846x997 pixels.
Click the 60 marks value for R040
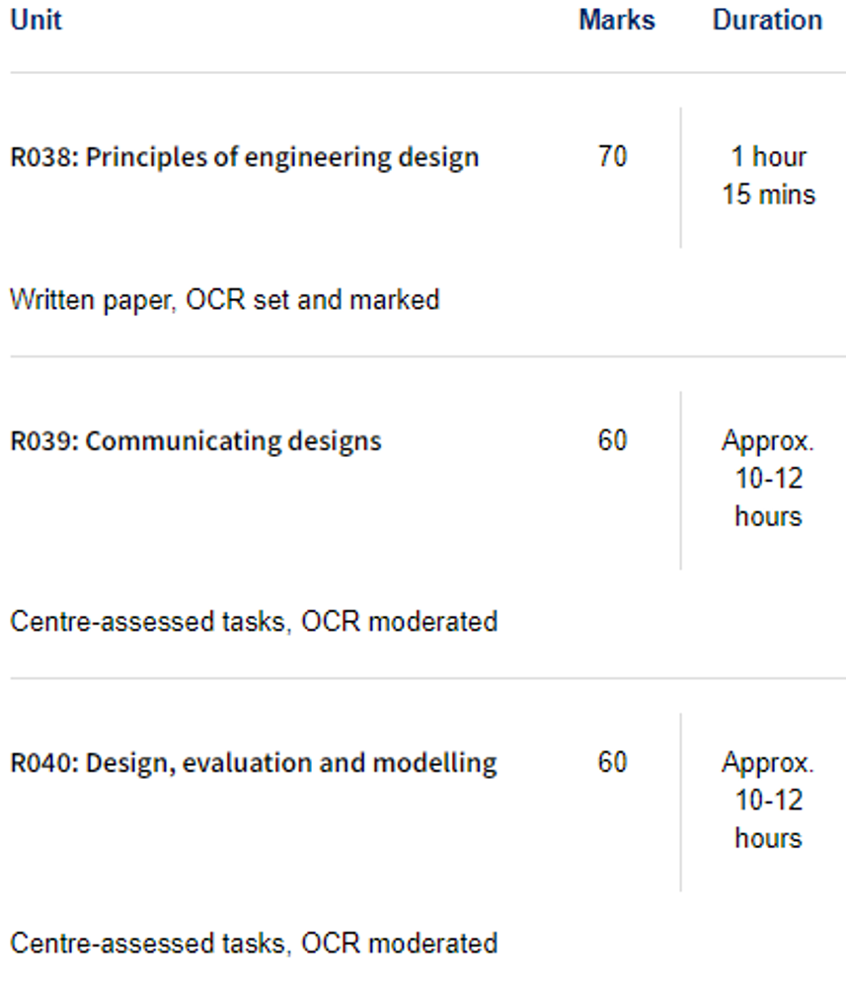[x=613, y=762]
